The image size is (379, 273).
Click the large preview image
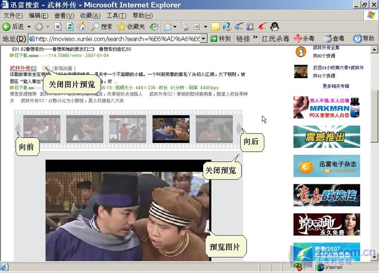128,210
